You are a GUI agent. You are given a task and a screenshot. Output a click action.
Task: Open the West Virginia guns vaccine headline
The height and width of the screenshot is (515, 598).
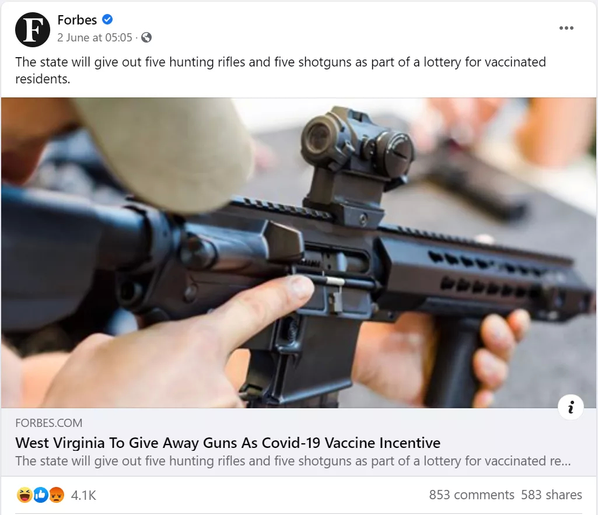coord(228,443)
